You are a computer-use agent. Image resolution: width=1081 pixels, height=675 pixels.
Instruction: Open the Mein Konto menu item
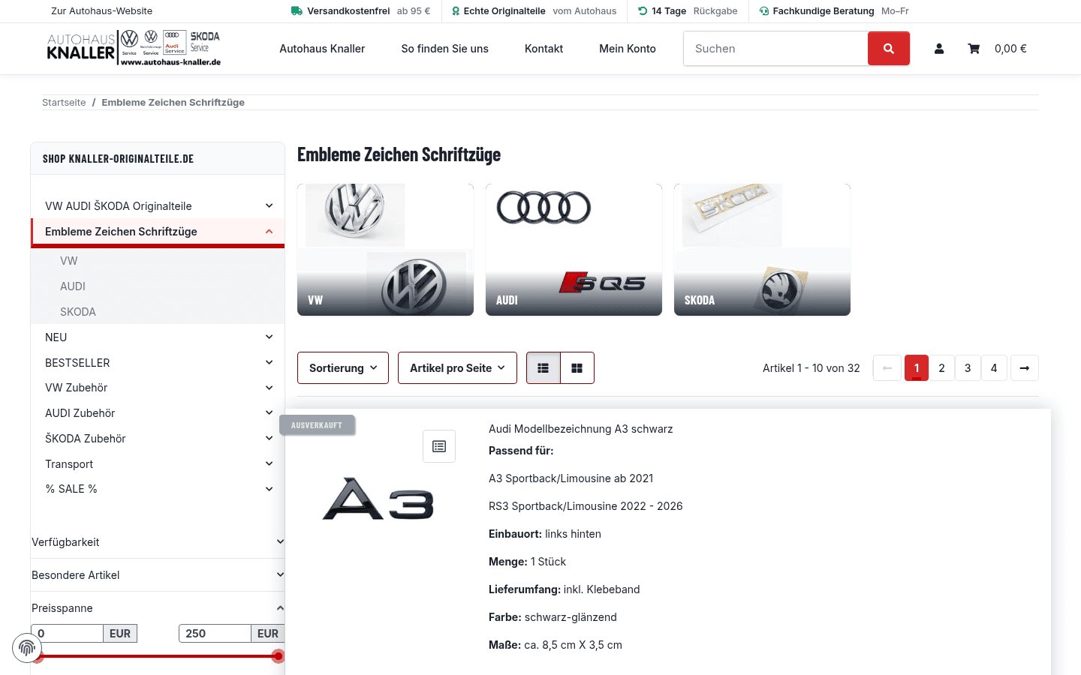[628, 49]
